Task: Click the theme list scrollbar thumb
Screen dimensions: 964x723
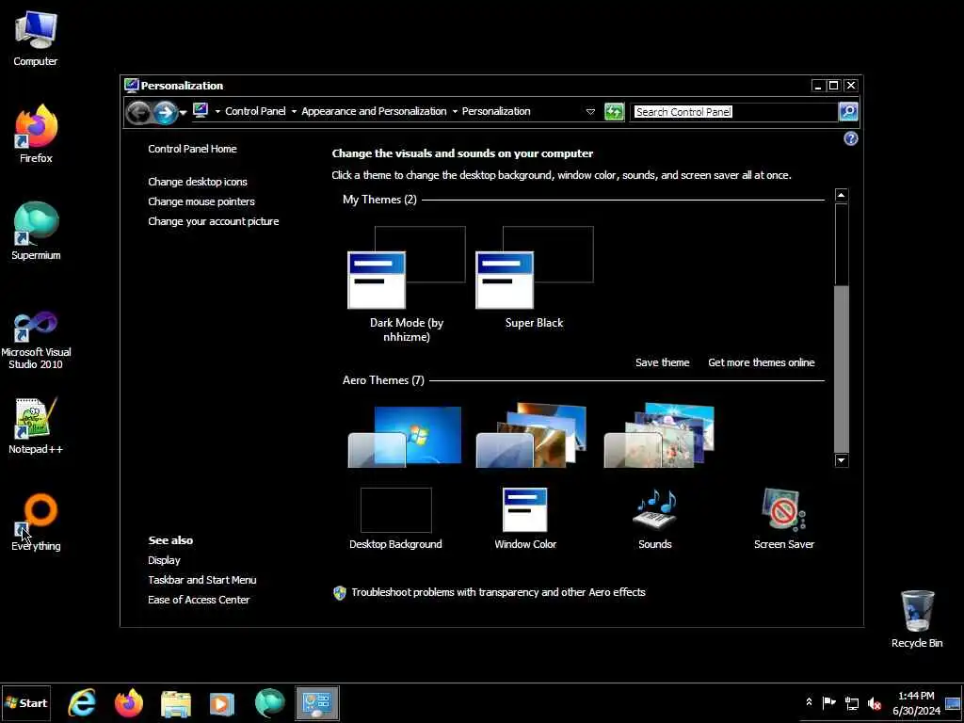Action: tap(841, 369)
